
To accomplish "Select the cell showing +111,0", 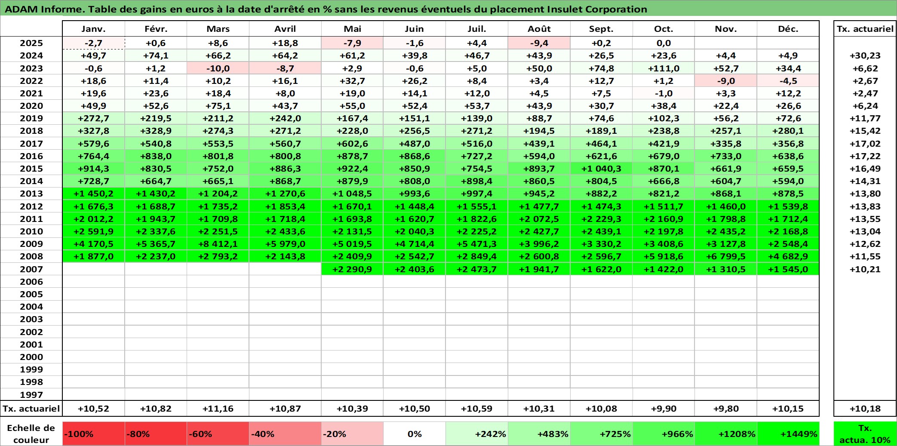I will click(x=664, y=68).
